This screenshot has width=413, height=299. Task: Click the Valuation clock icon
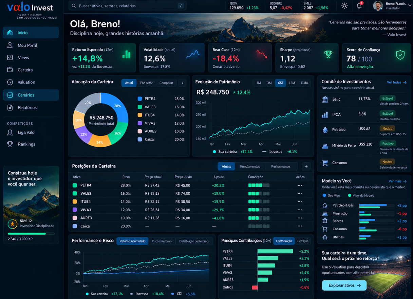10,82
